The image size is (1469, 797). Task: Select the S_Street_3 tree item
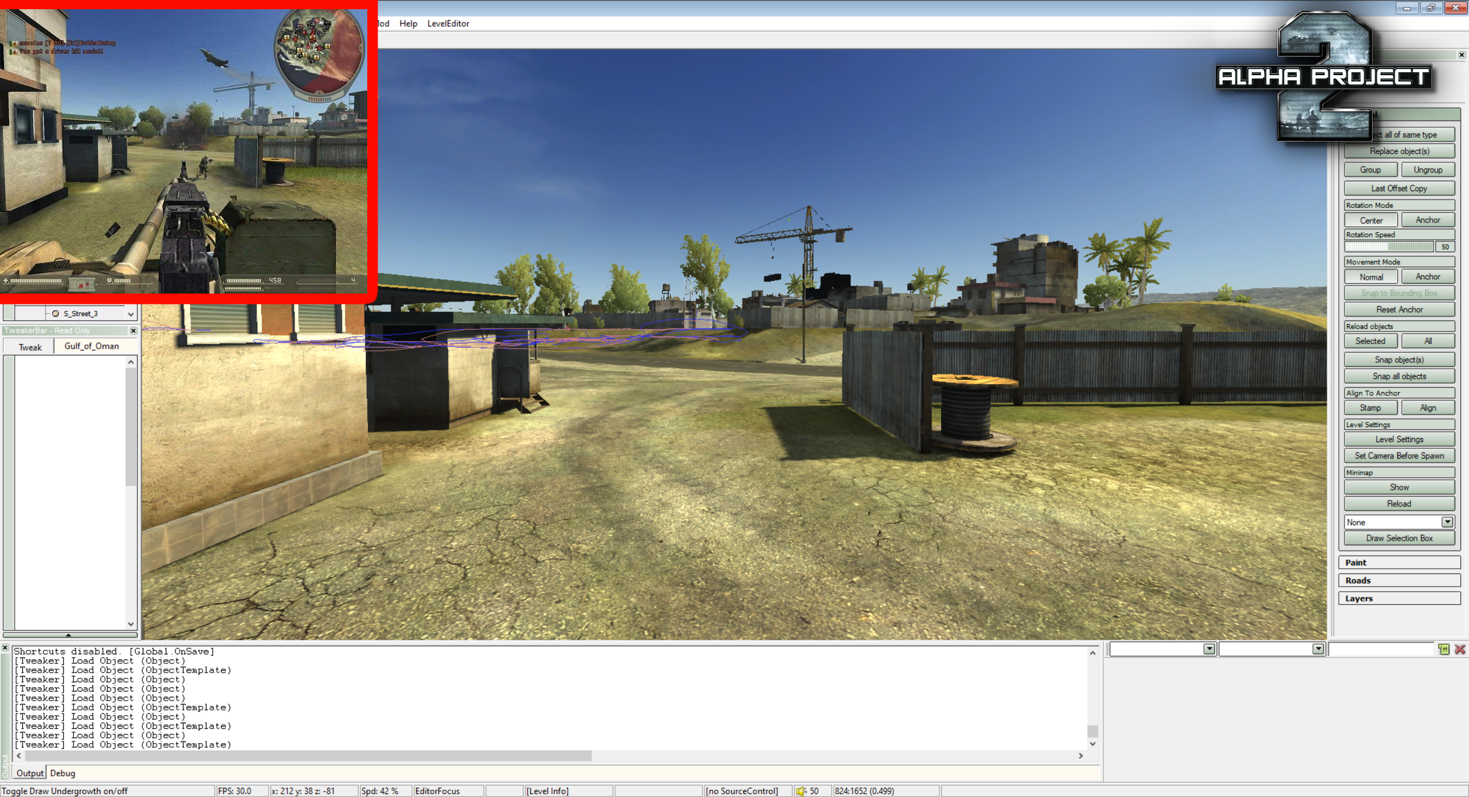80,314
